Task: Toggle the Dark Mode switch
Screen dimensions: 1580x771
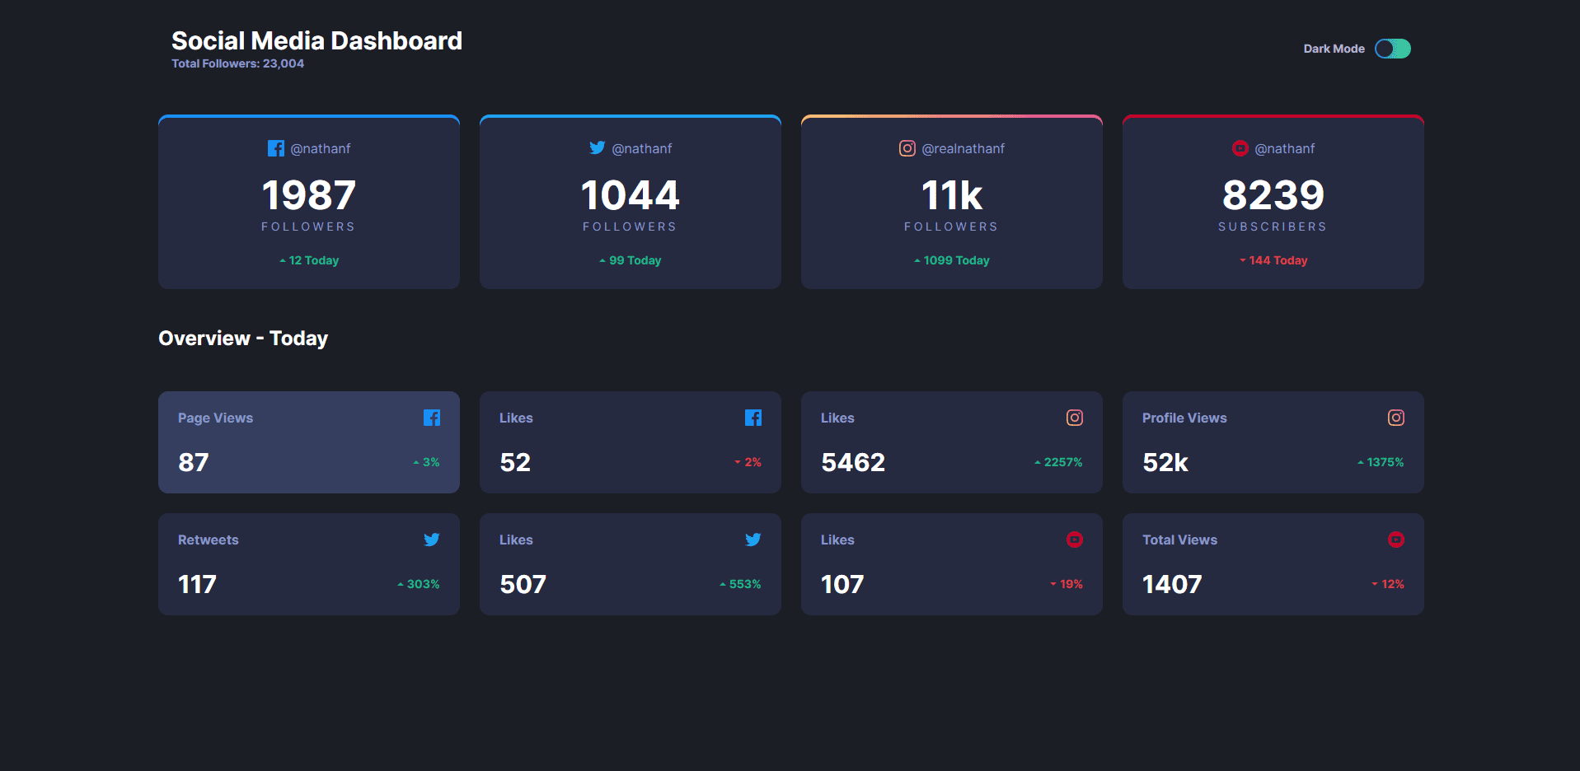Action: click(x=1392, y=49)
